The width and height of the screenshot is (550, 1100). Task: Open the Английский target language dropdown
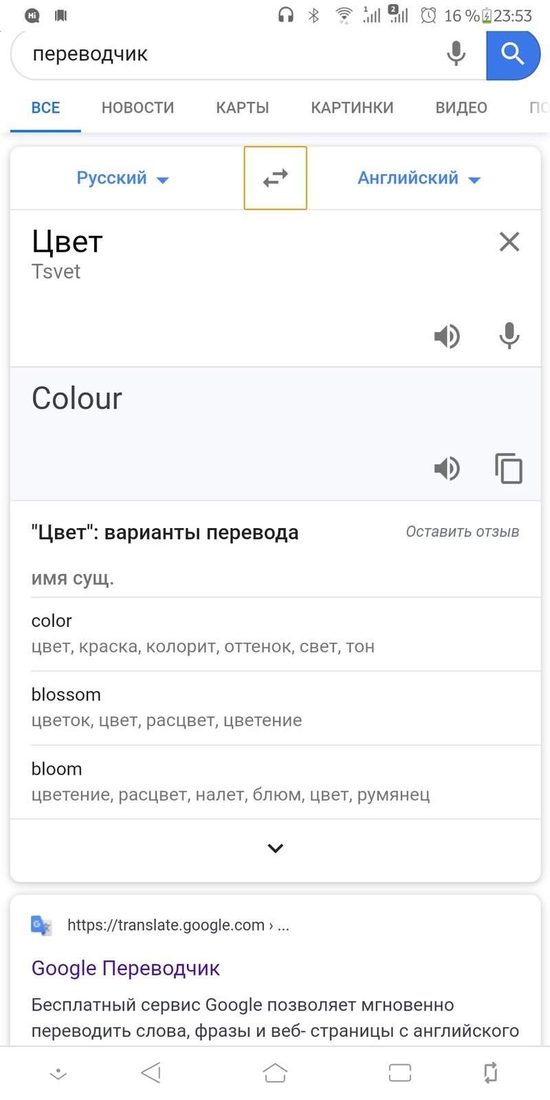point(418,178)
